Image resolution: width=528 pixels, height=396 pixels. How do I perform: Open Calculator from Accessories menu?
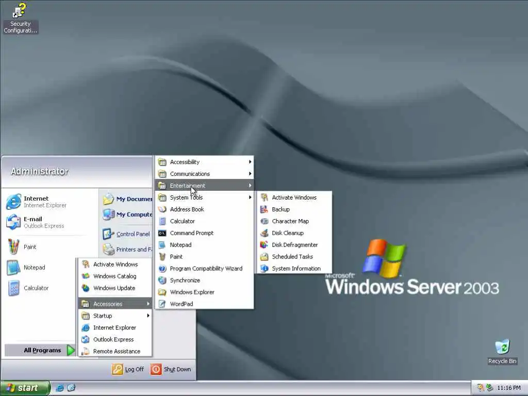(204, 221)
